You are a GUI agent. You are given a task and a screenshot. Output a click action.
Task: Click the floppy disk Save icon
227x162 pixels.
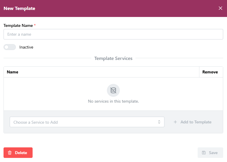(204, 153)
